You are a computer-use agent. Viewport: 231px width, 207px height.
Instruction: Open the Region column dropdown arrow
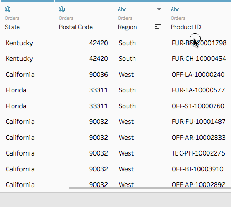click(x=159, y=9)
